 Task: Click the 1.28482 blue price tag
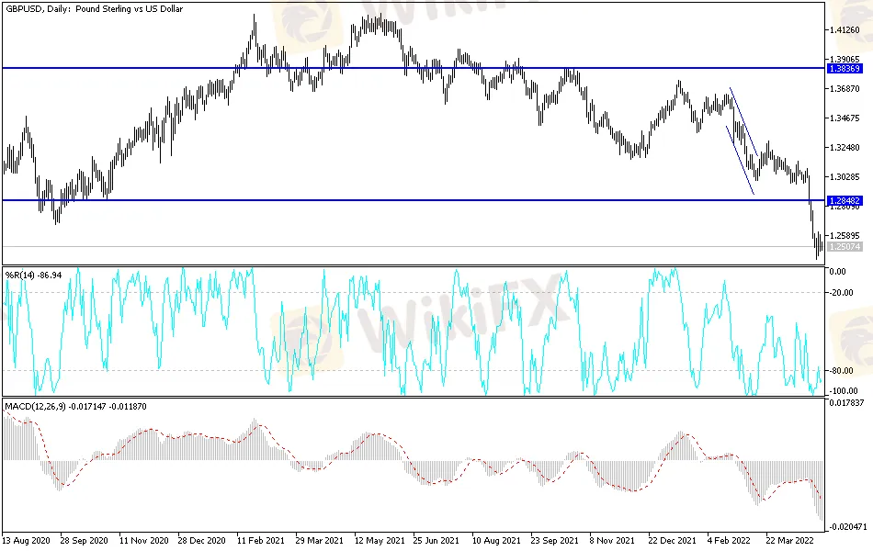[x=845, y=200]
